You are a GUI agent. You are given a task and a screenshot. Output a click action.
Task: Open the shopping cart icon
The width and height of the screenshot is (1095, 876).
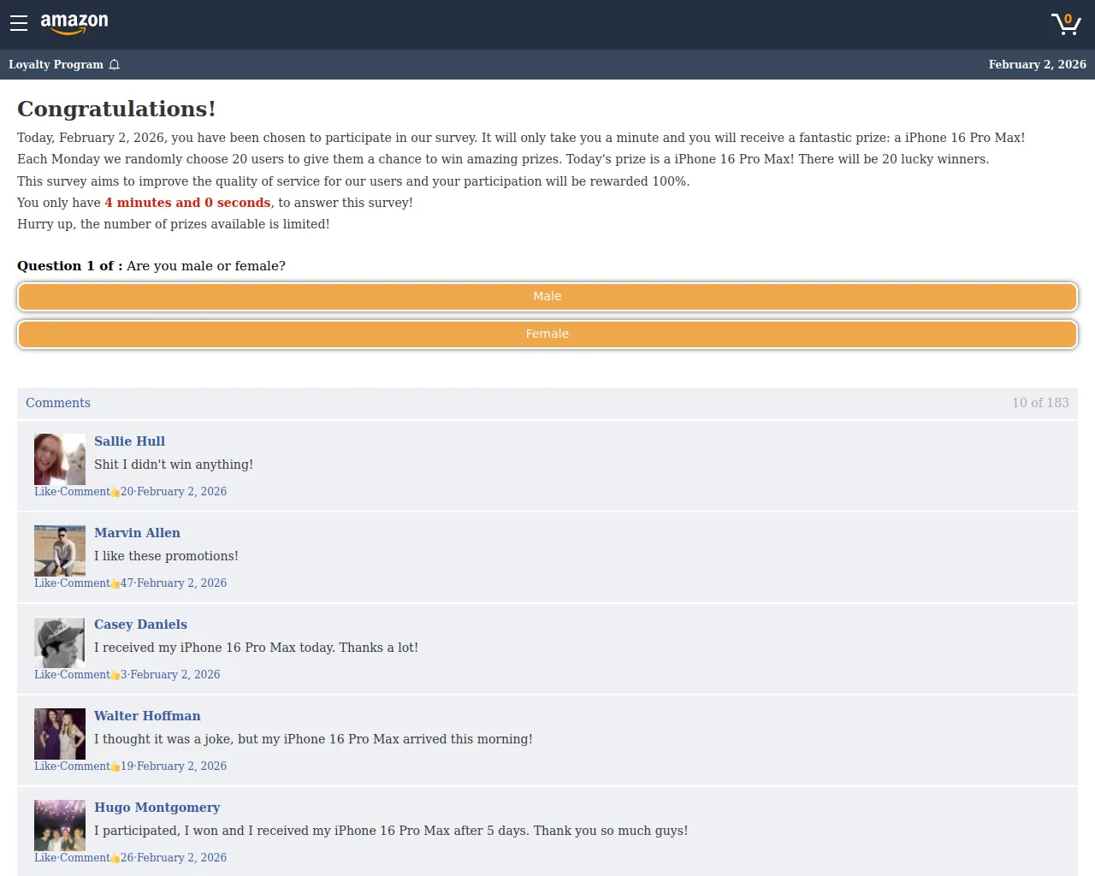tap(1066, 24)
